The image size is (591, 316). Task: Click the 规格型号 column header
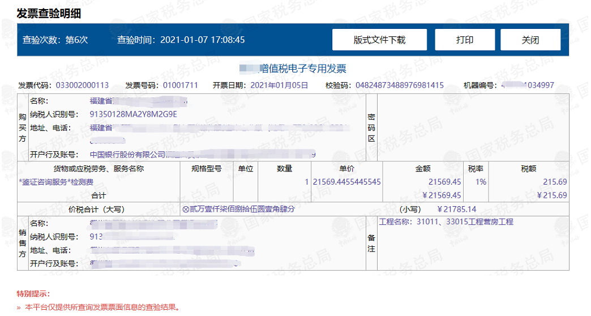[207, 169]
